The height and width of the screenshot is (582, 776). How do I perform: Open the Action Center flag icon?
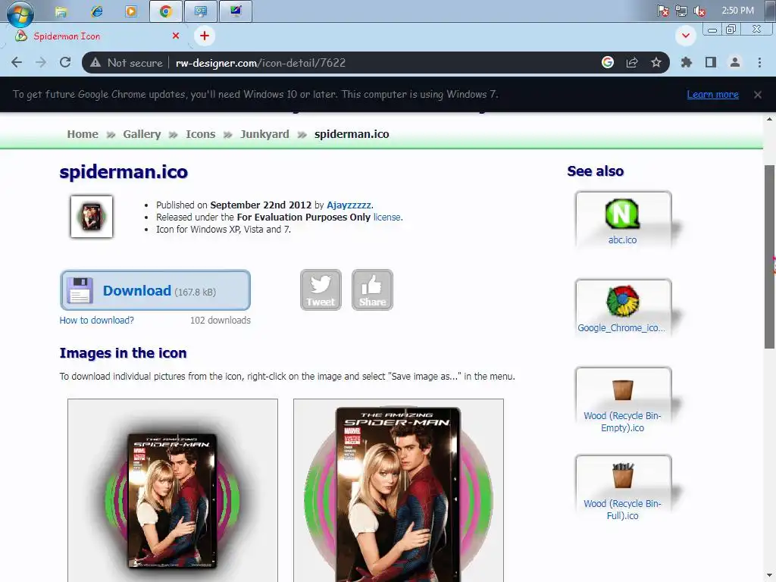662,11
